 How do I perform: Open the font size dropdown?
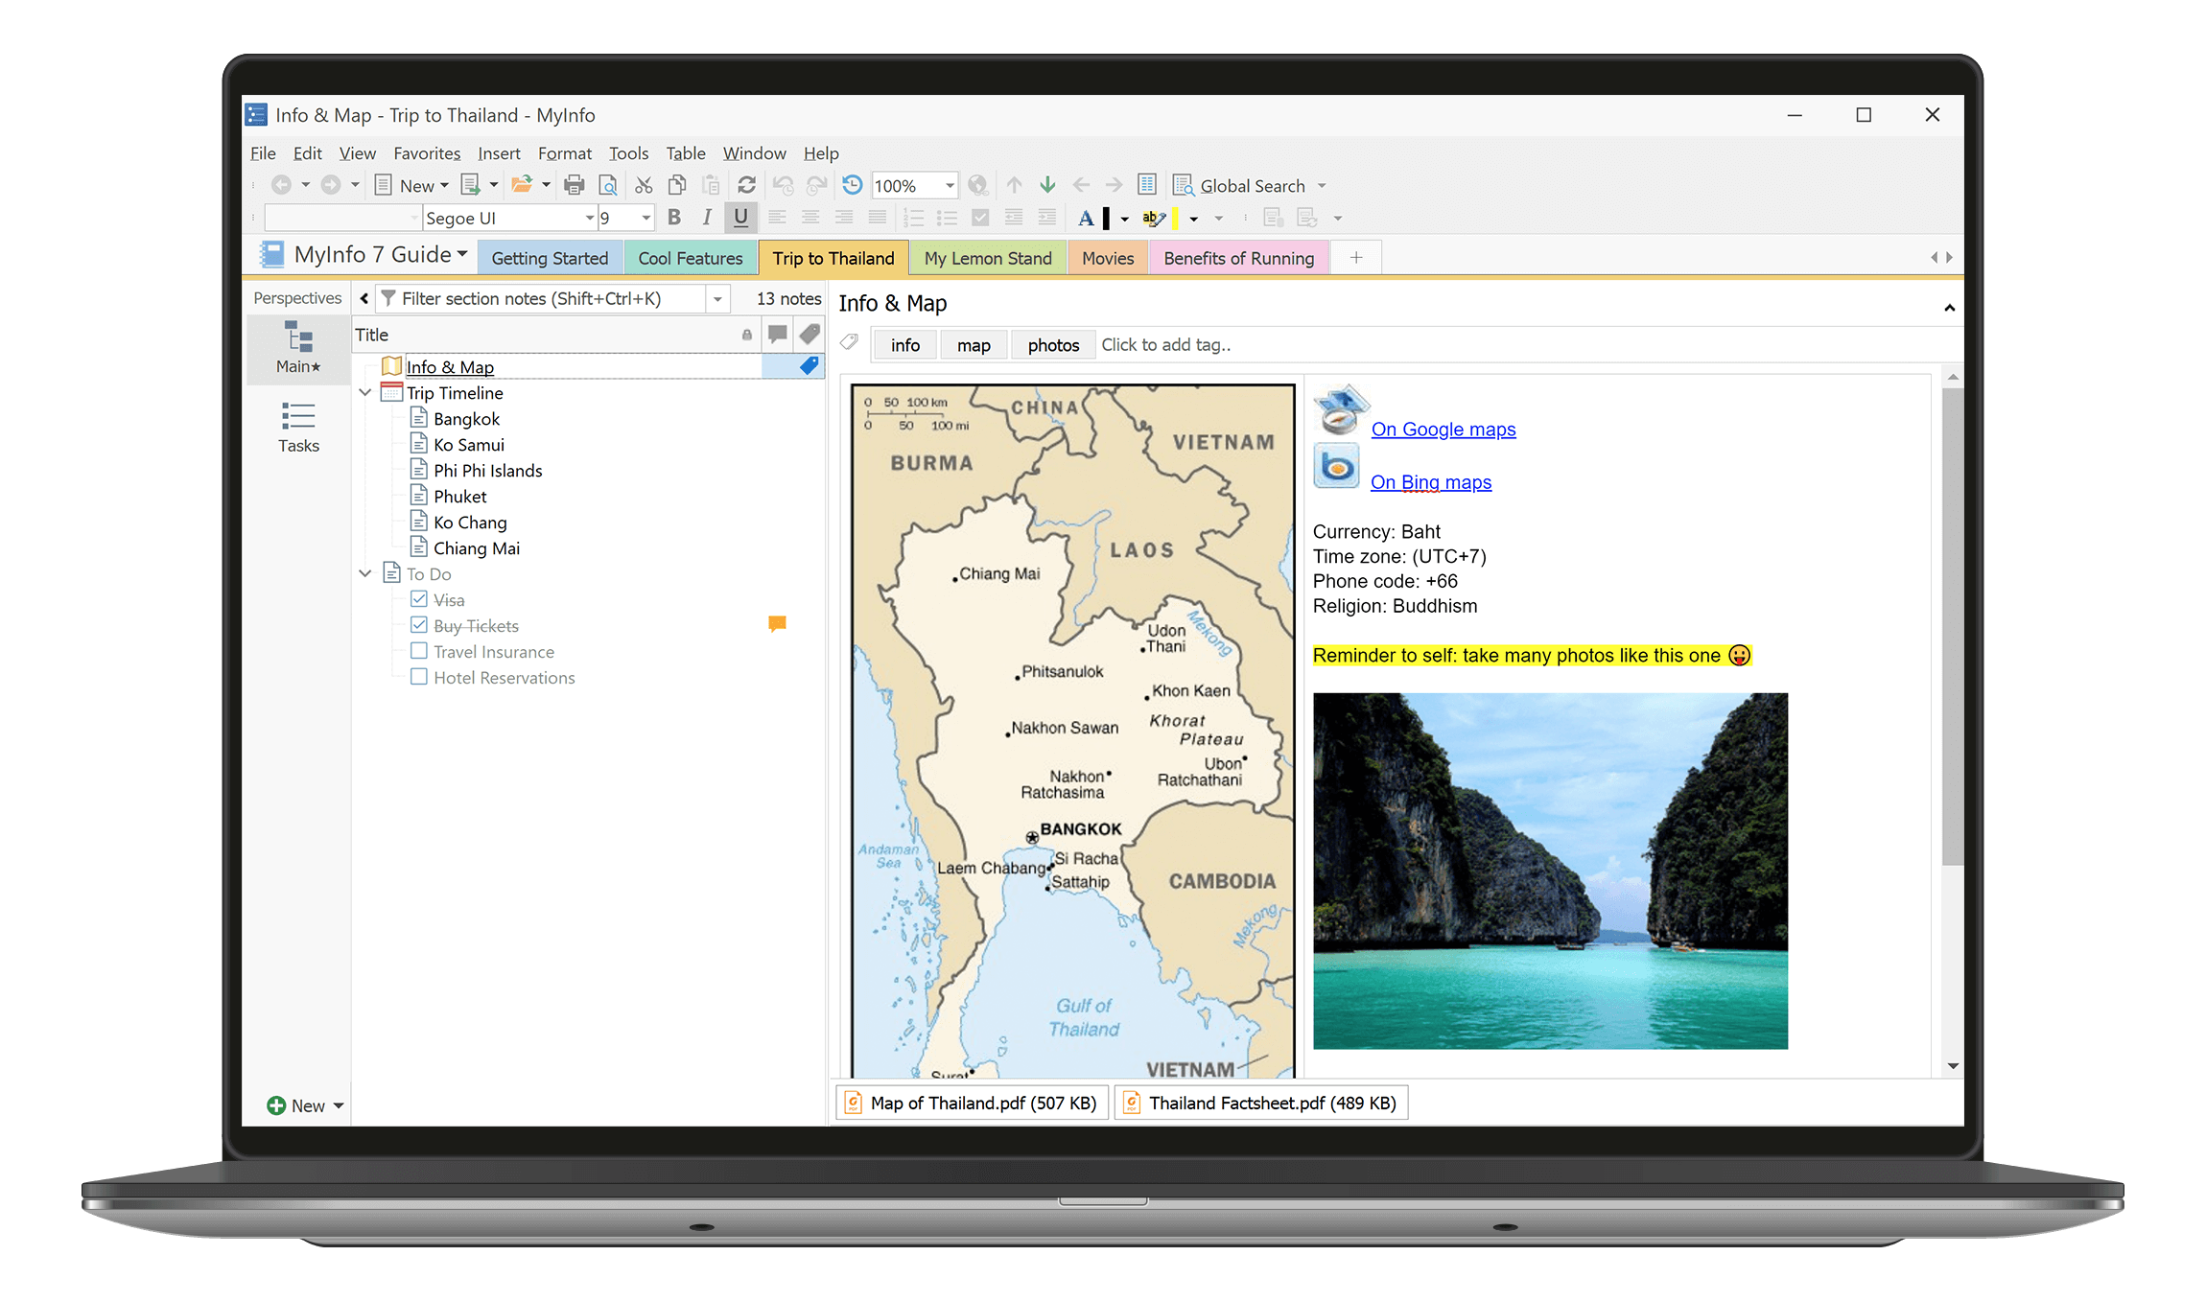[x=645, y=218]
